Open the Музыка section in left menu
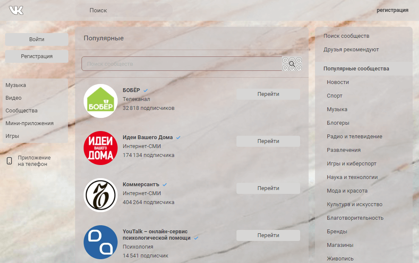Image resolution: width=419 pixels, height=263 pixels. 16,85
